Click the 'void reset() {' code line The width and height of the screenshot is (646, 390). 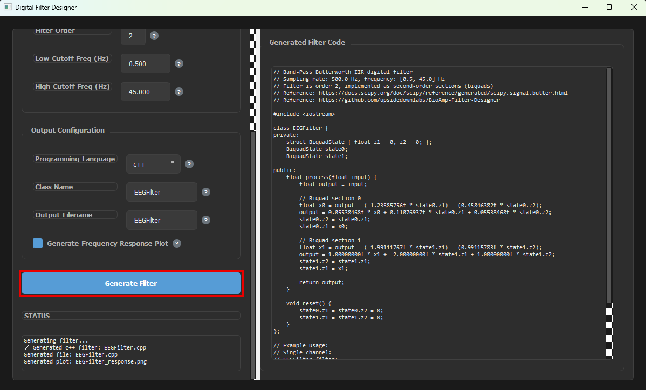(309, 304)
